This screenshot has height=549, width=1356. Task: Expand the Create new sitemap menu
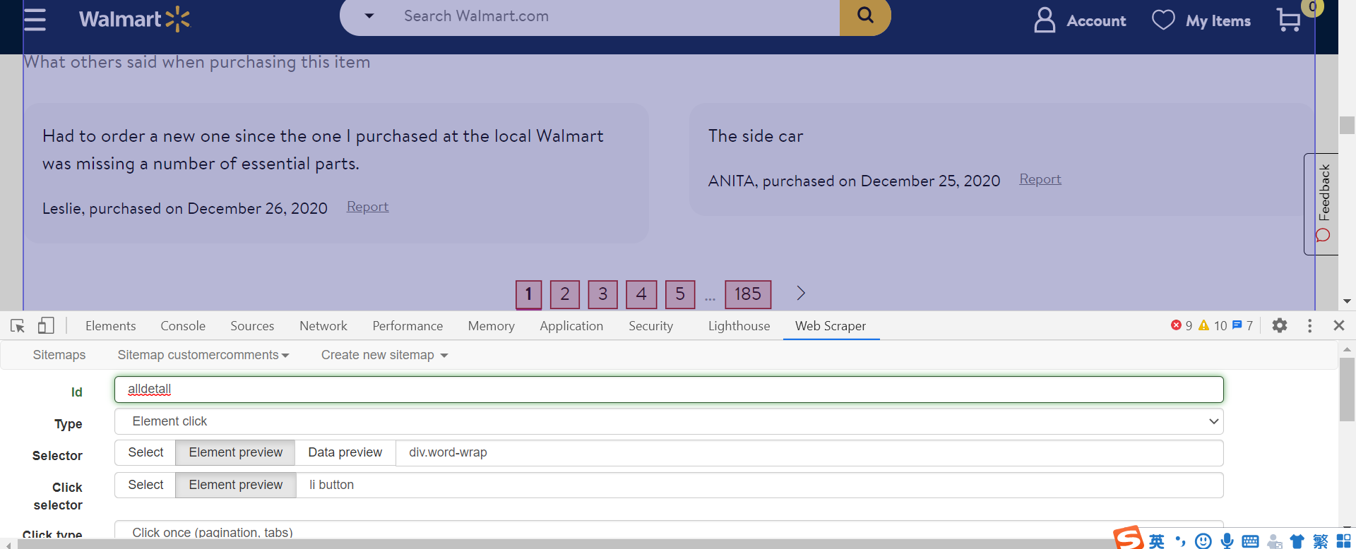pyautogui.click(x=384, y=355)
